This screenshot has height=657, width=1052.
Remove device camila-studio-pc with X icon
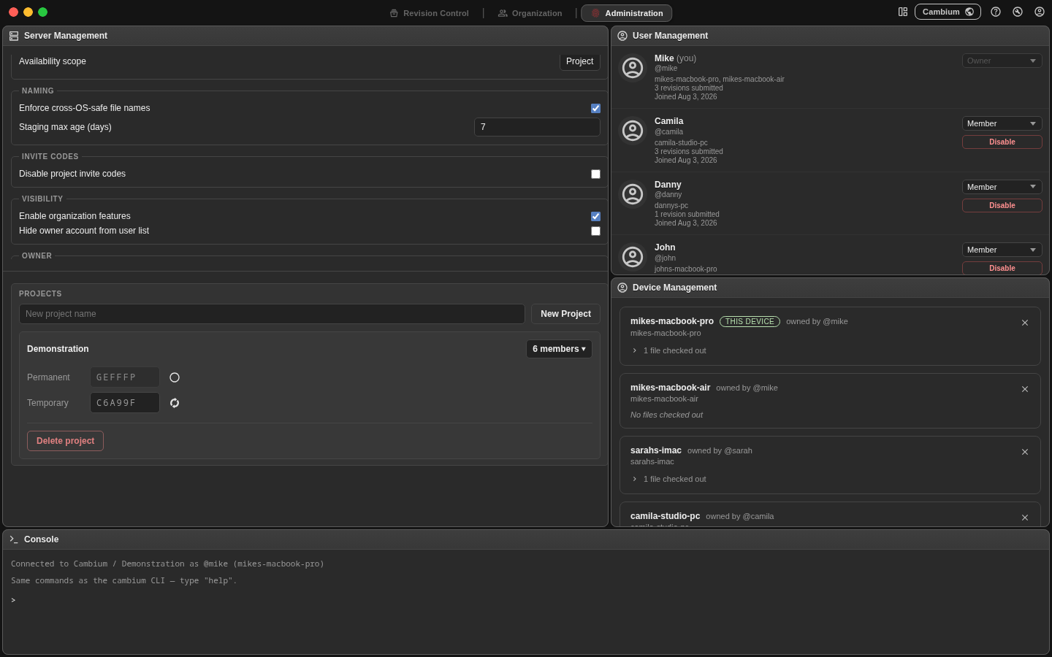1025,518
